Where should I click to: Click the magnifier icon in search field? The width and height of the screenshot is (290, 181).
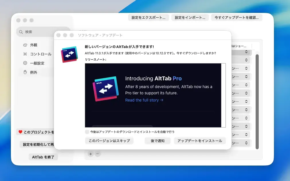pos(21,32)
